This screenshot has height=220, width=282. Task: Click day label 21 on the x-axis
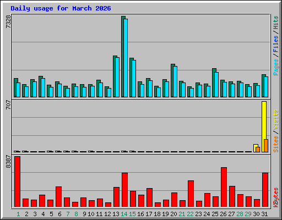point(182,214)
